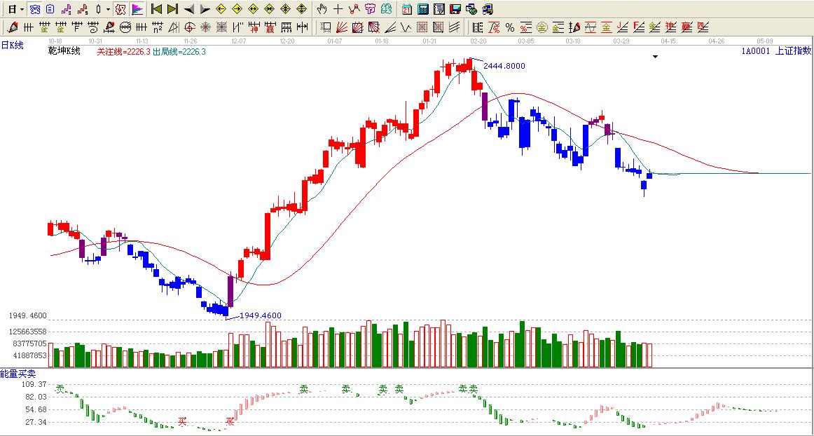Viewport: 814px width, 436px height.
Task: Click the 上证指数 index name
Action: [793, 50]
